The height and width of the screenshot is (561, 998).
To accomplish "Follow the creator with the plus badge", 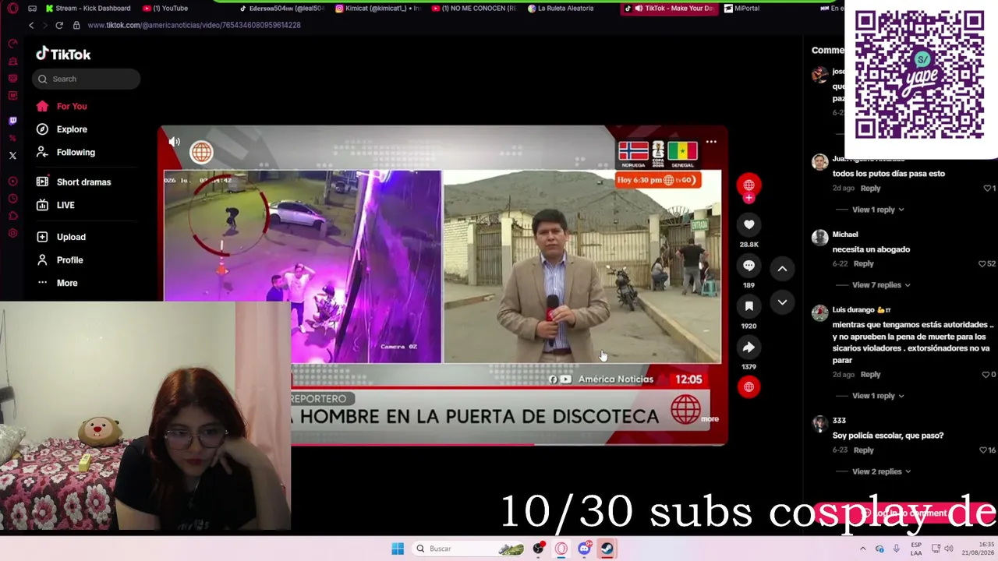I will coord(748,198).
